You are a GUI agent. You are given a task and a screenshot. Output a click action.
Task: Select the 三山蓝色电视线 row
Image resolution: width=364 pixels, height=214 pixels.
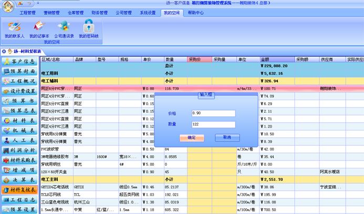[202, 202]
